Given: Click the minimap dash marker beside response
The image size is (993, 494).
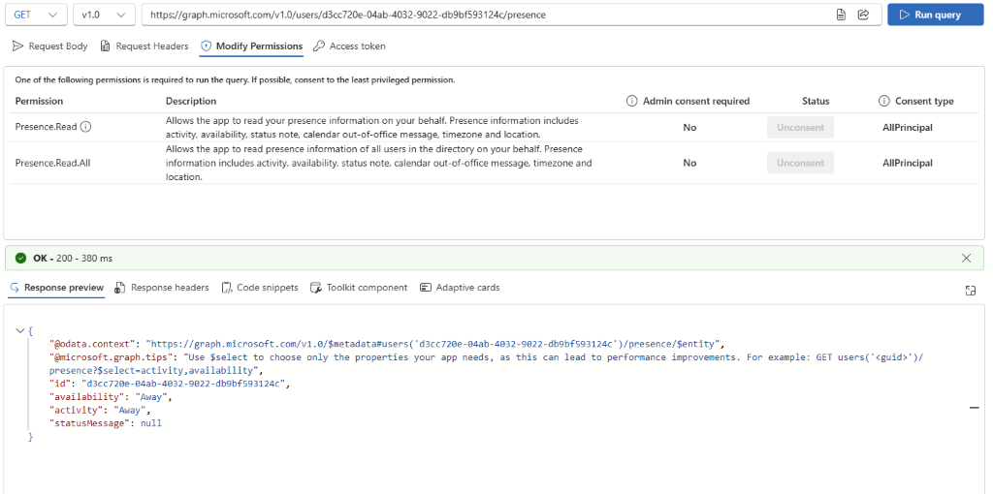Looking at the screenshot, I should [x=975, y=408].
